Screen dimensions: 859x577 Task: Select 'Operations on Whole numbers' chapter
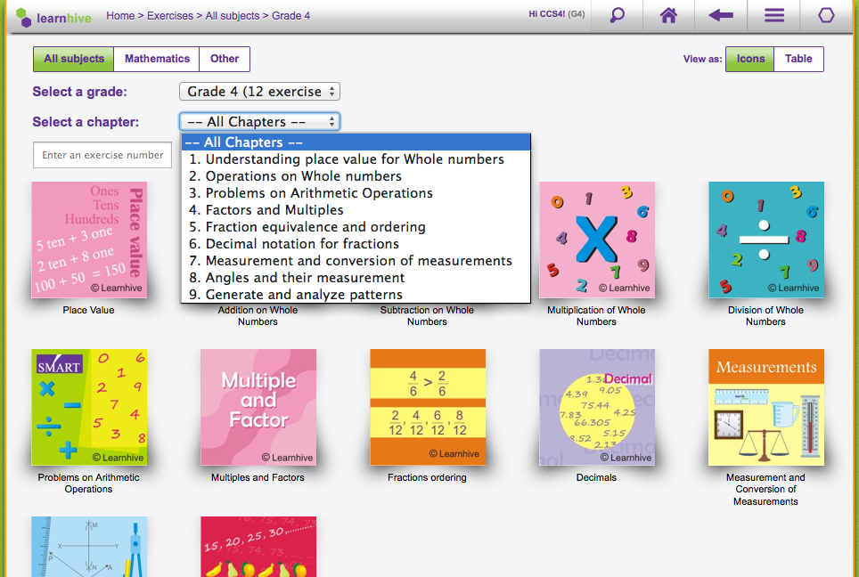[x=356, y=176]
